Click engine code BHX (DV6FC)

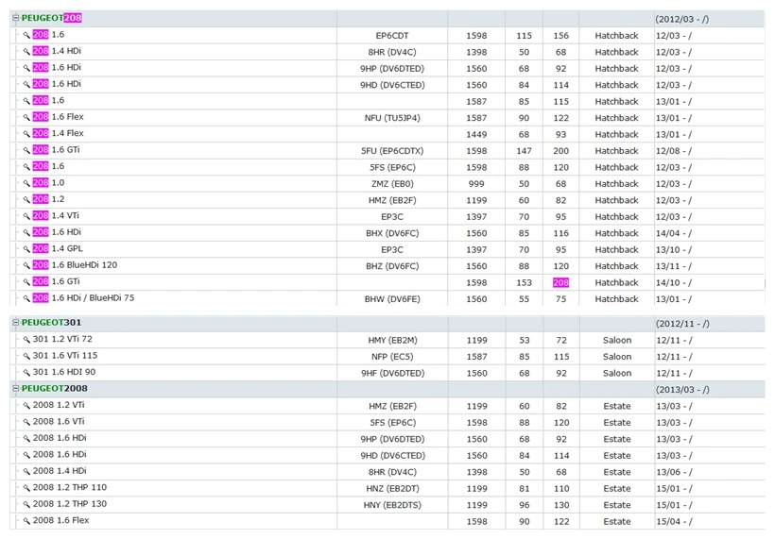pos(392,233)
